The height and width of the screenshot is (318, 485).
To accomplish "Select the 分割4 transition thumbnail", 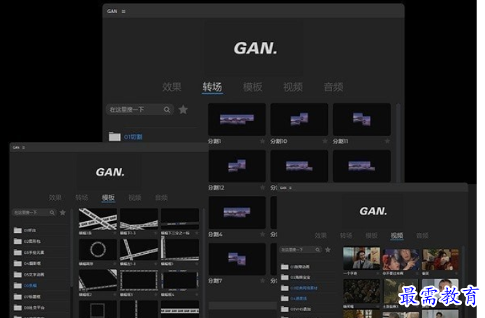I will (237, 213).
